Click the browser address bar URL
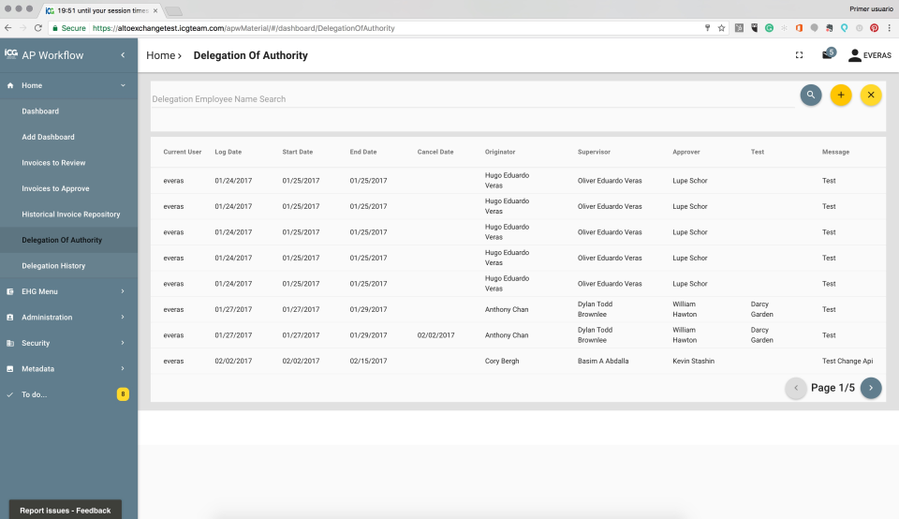This screenshot has width=899, height=519. [x=243, y=28]
